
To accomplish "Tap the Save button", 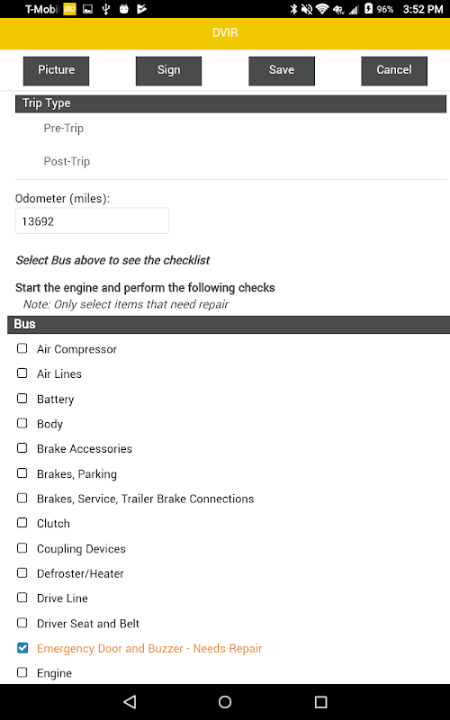I will (x=282, y=71).
